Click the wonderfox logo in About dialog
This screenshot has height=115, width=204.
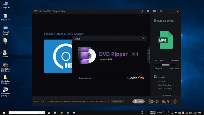pos(136,78)
